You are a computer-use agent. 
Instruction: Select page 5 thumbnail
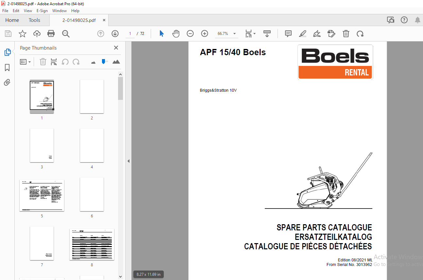[x=42, y=195]
